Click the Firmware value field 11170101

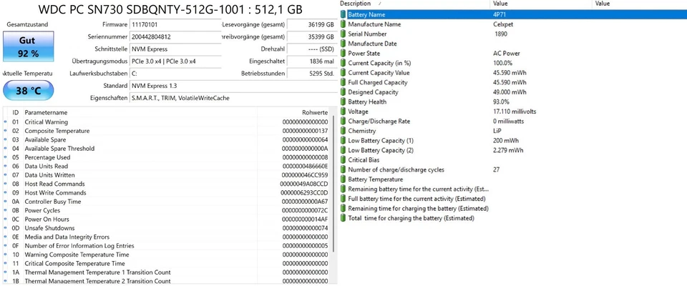[172, 24]
